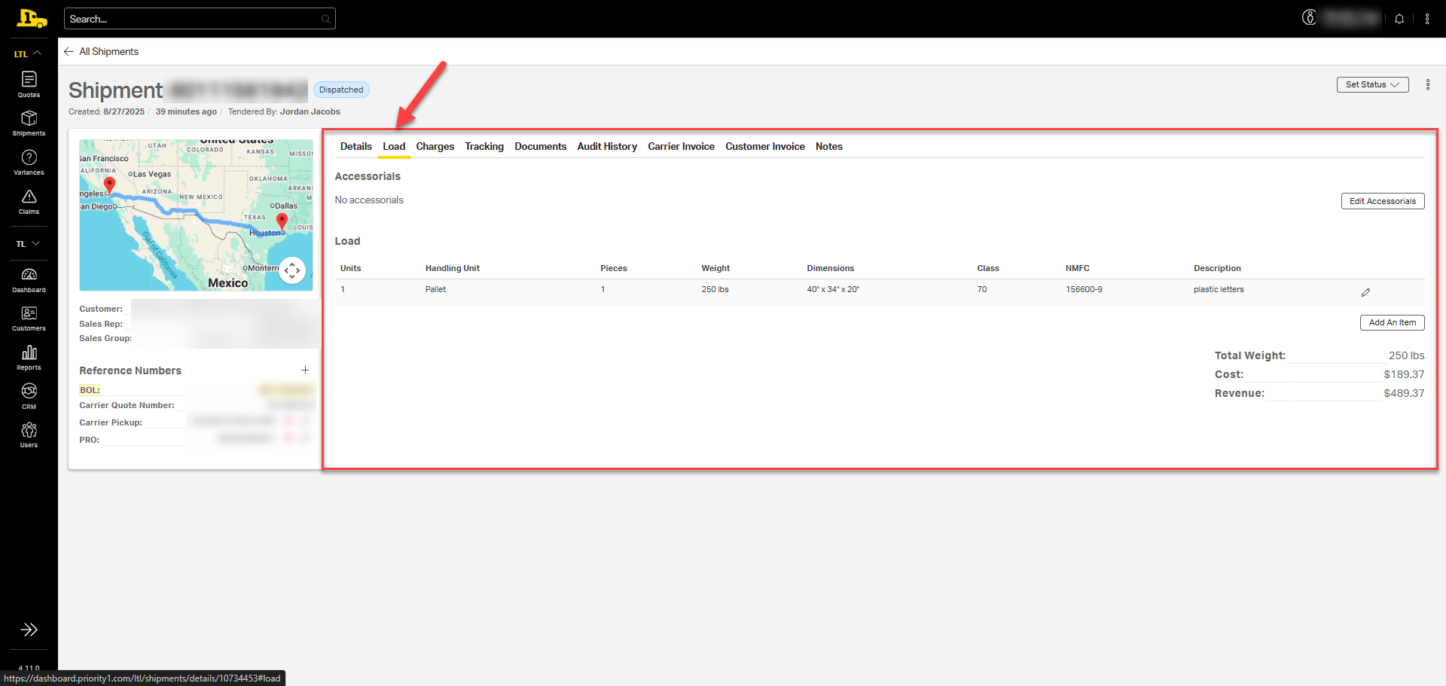1446x686 pixels.
Task: Open the shipment options kebab menu
Action: point(1428,84)
